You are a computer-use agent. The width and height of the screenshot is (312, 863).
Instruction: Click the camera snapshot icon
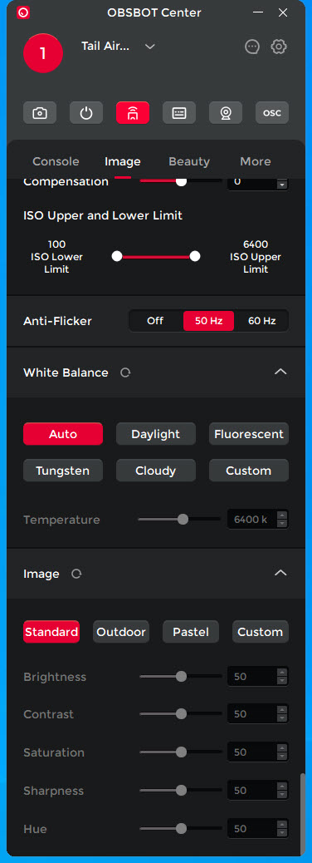point(40,113)
